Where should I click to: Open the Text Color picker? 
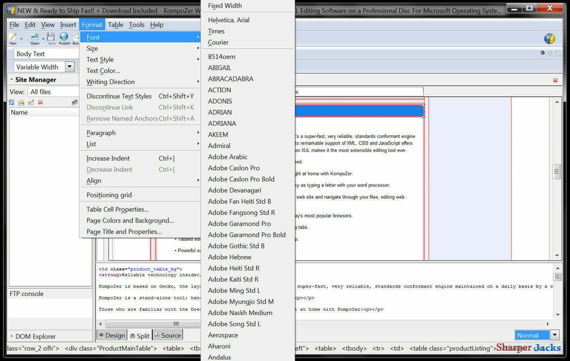pos(104,71)
